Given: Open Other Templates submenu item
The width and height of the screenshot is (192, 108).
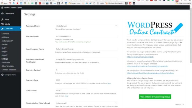Looking at the screenshot, I should coord(8,66).
